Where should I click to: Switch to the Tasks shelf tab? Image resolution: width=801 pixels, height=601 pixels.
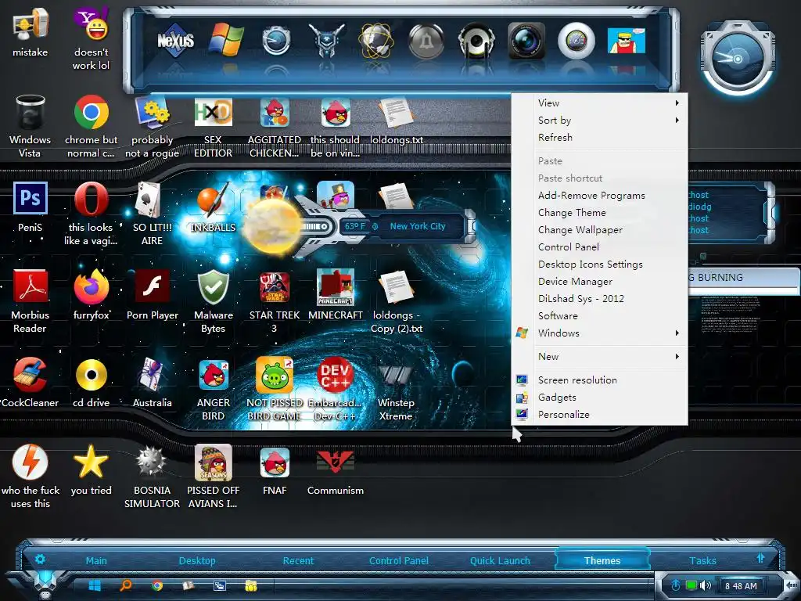(x=702, y=560)
